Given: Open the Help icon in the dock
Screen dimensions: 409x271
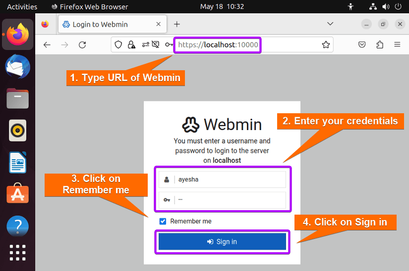Looking at the screenshot, I should point(18,226).
